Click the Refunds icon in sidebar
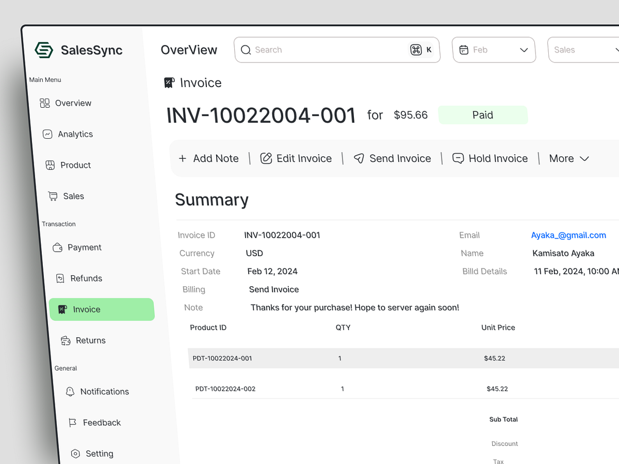Image resolution: width=619 pixels, height=464 pixels. click(x=60, y=278)
